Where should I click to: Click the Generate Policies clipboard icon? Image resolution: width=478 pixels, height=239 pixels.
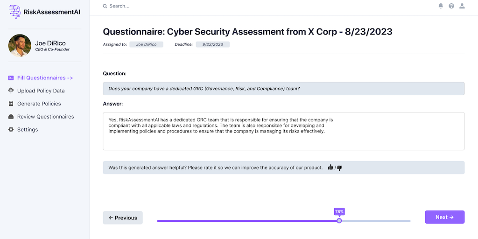(x=11, y=104)
